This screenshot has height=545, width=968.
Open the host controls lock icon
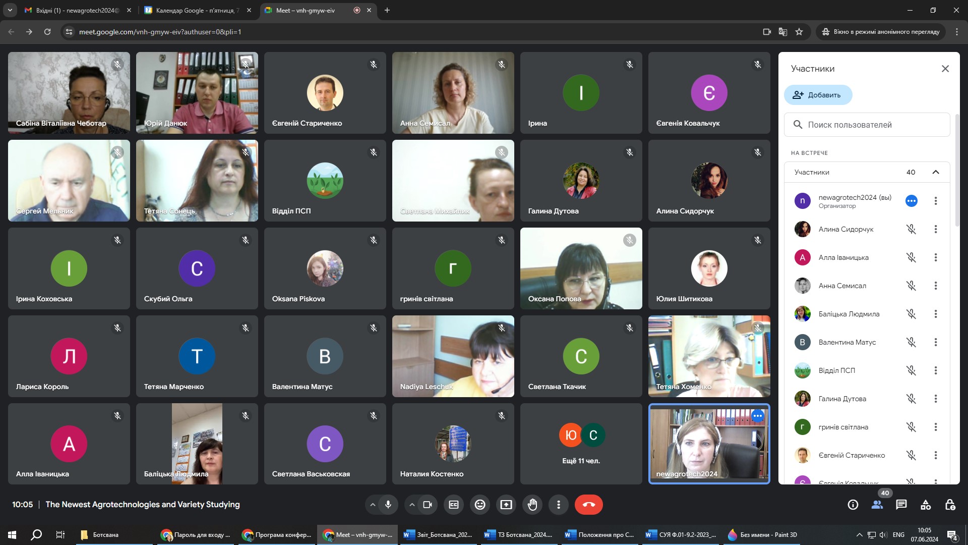click(950, 505)
